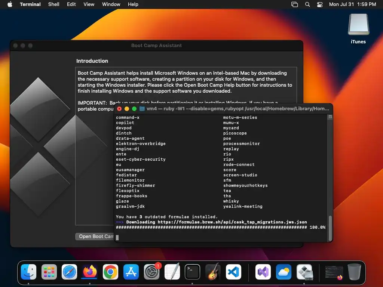Screen dimensions: 383x287
Task: Open Launchpad in the Dock
Action: click(49, 272)
